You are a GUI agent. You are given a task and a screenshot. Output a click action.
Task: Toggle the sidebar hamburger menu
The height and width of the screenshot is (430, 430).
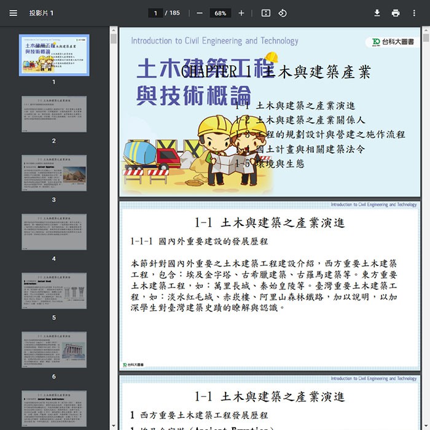(14, 13)
